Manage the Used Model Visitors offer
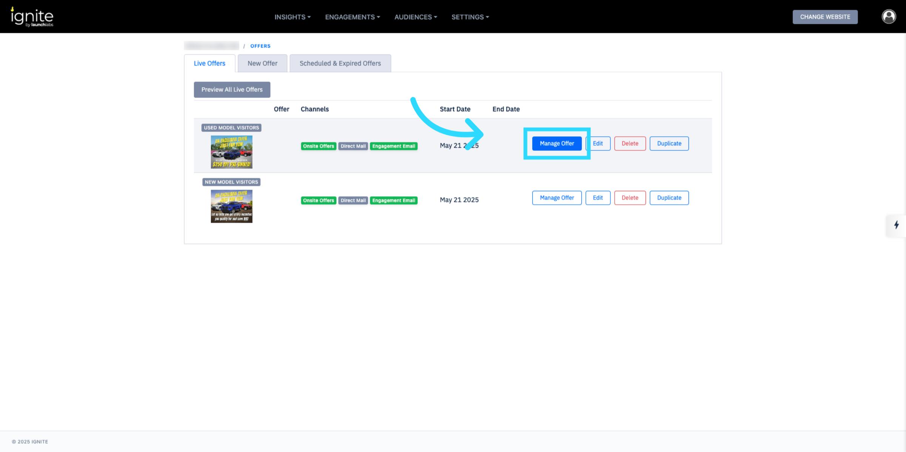Screen dimensions: 906x452 pyautogui.click(x=556, y=143)
